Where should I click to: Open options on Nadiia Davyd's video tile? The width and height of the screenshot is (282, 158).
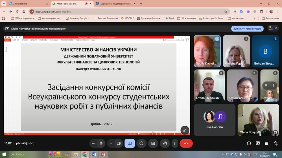click(x=217, y=39)
